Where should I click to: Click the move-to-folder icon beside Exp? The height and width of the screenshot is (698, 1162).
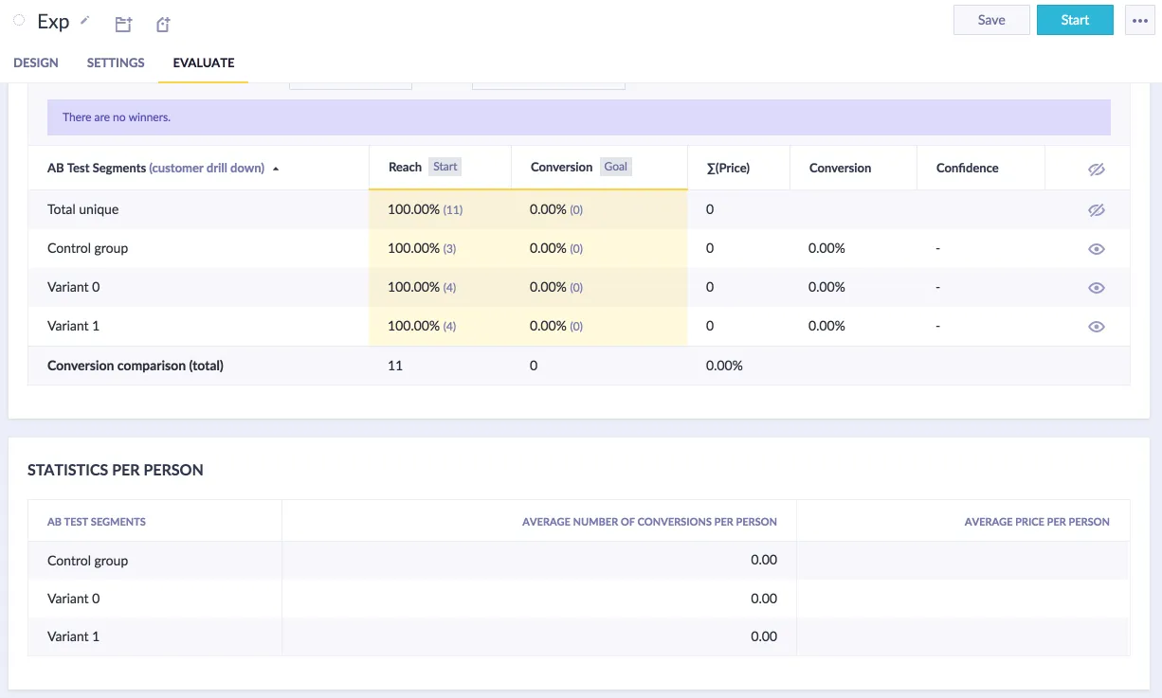tap(123, 25)
